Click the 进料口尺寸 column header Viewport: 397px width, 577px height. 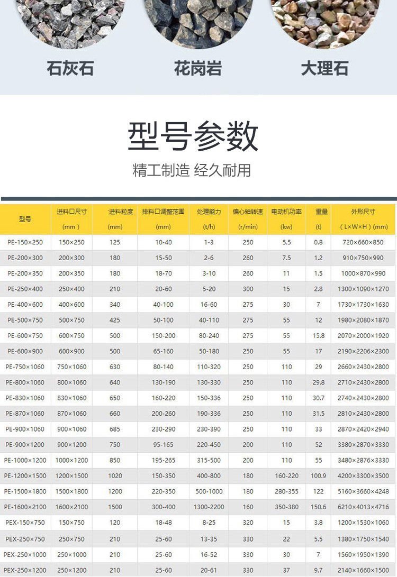[x=71, y=212]
